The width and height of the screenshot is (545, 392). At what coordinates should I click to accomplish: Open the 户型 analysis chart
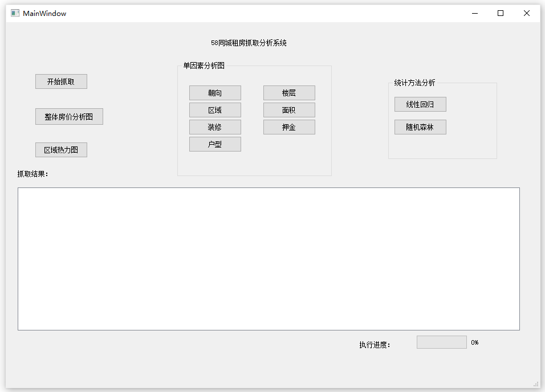pos(215,144)
